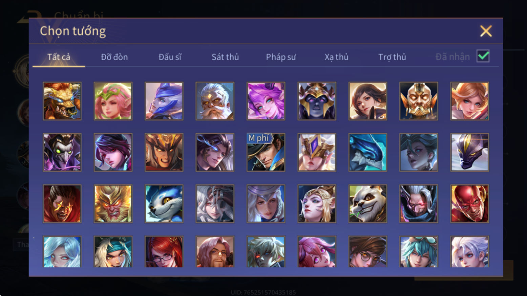This screenshot has height=296, width=527.
Task: Pick the green-eyed plague mask hero
Action: [x=62, y=152]
